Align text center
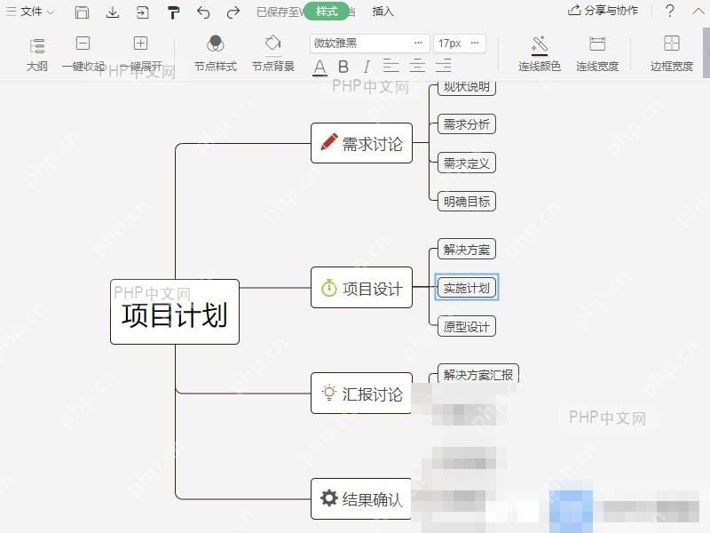Viewport: 710px width, 533px height. pos(417,66)
